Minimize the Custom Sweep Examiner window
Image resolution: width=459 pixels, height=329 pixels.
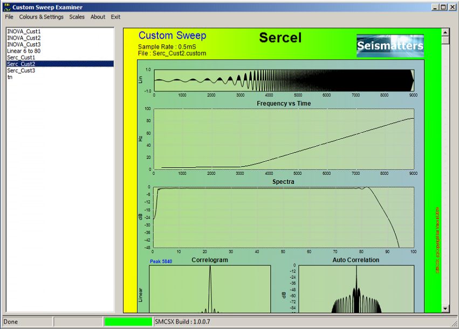435,8
